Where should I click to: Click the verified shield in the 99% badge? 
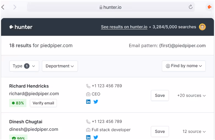[14, 138]
